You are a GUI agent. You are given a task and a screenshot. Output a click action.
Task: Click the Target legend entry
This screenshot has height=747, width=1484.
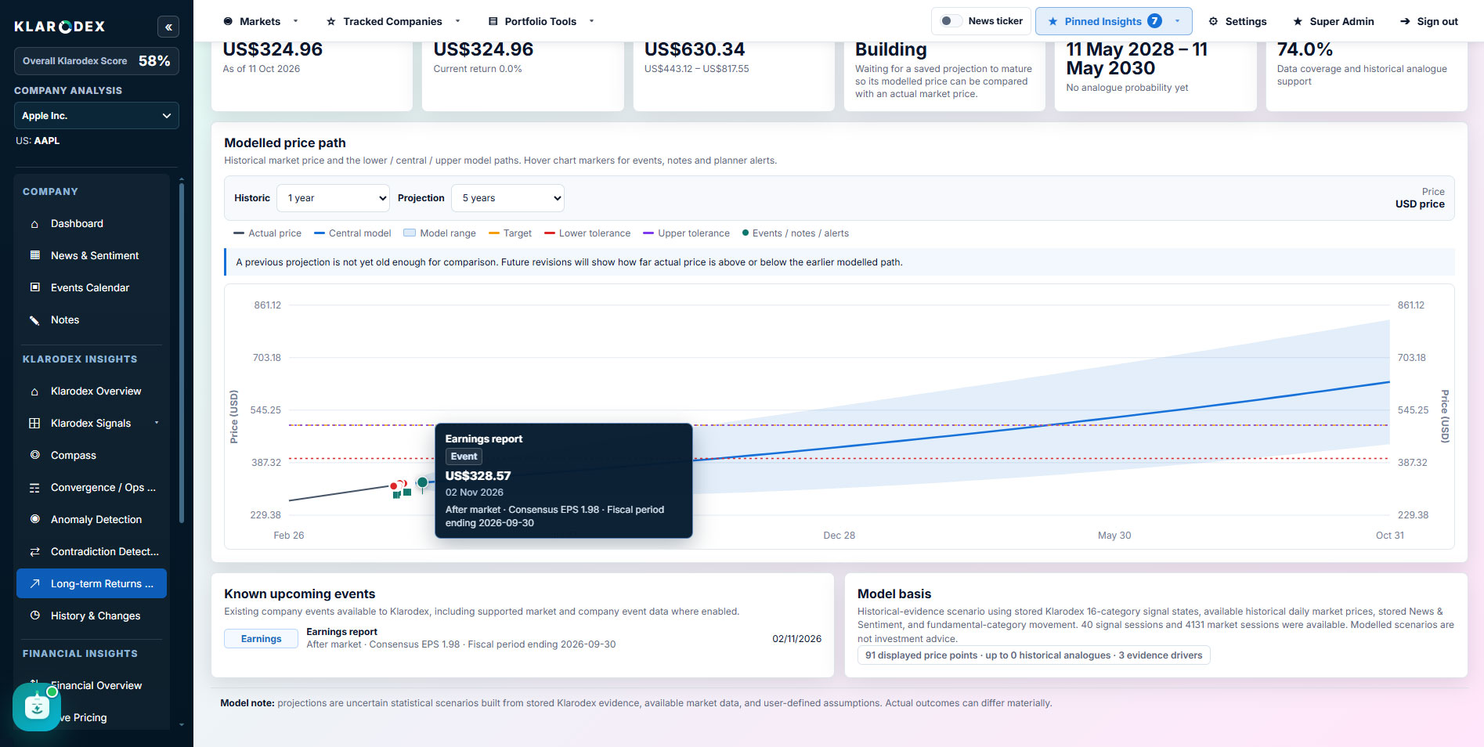510,233
